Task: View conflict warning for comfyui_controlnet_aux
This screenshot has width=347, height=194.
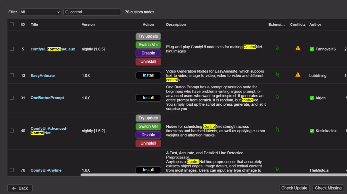Action: [298, 48]
